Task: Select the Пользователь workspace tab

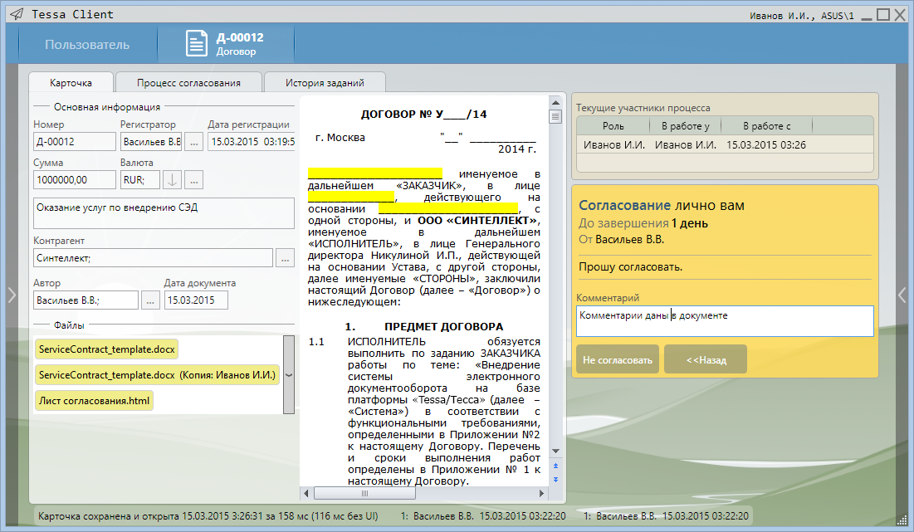Action: click(x=87, y=45)
